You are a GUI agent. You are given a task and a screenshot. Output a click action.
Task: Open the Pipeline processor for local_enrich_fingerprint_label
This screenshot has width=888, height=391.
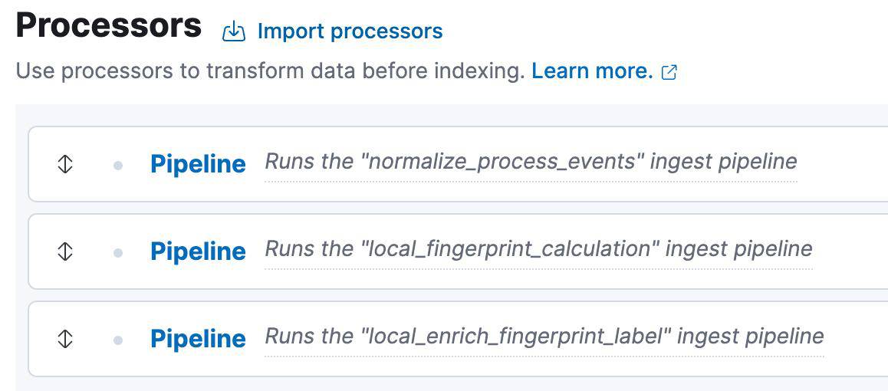198,338
